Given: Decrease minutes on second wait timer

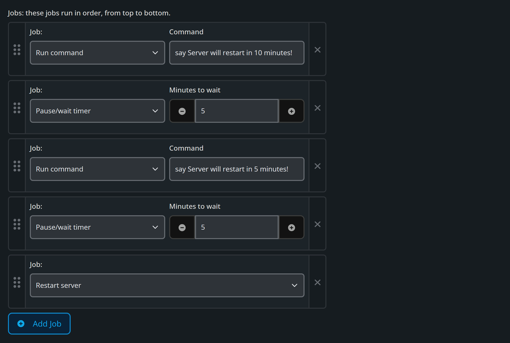Looking at the screenshot, I should tap(182, 228).
